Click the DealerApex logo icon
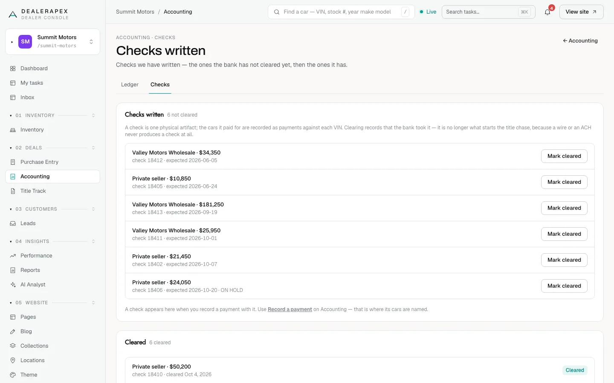This screenshot has width=614, height=383. click(13, 14)
